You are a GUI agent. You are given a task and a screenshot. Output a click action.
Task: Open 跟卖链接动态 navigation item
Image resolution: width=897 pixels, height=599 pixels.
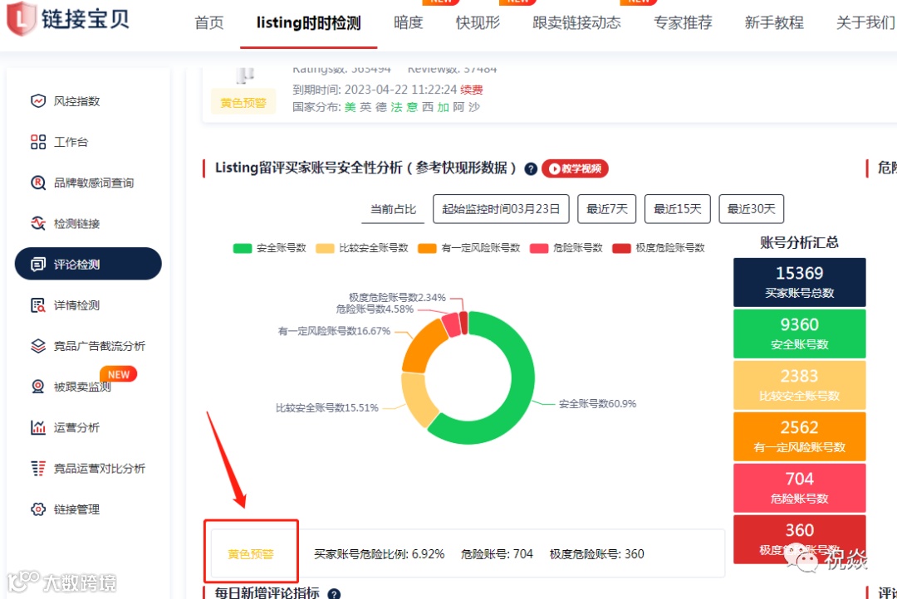coord(576,23)
